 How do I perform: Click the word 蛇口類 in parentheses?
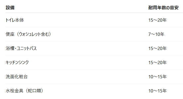pos(34,91)
